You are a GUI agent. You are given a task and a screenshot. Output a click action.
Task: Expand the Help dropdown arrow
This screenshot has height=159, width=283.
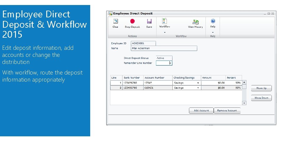213,32
